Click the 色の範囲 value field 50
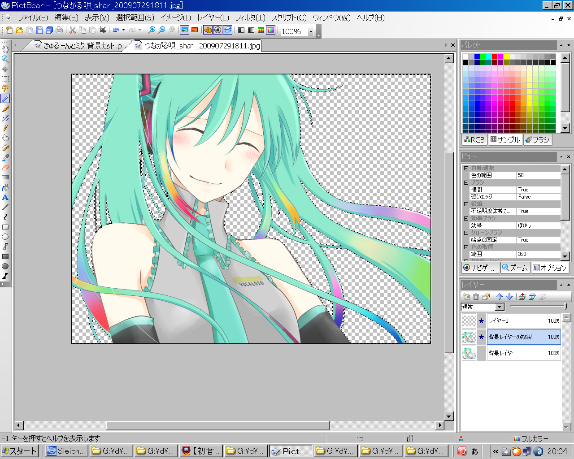574x459 pixels. tap(538, 175)
